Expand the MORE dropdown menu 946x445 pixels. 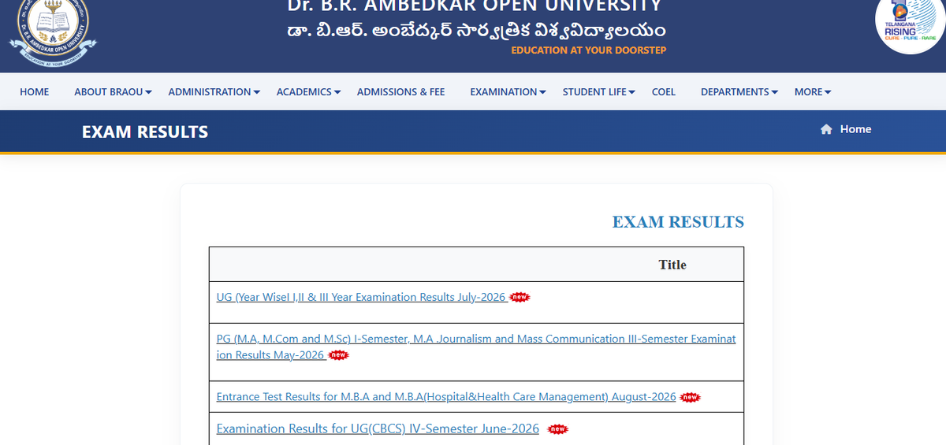(813, 92)
